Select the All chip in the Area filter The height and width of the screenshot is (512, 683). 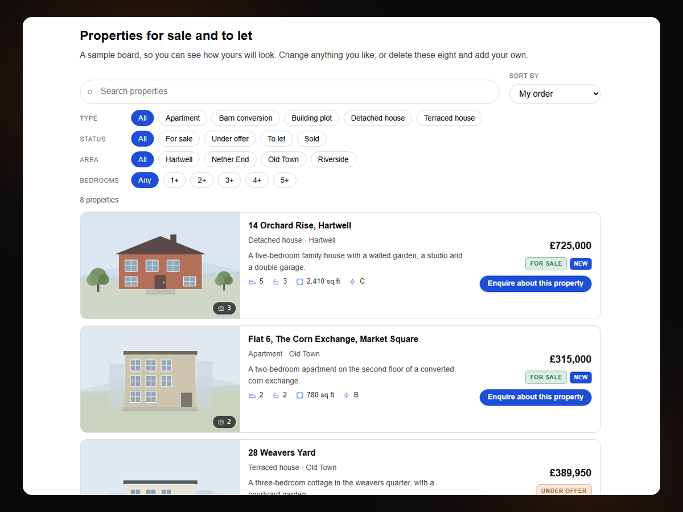point(142,159)
